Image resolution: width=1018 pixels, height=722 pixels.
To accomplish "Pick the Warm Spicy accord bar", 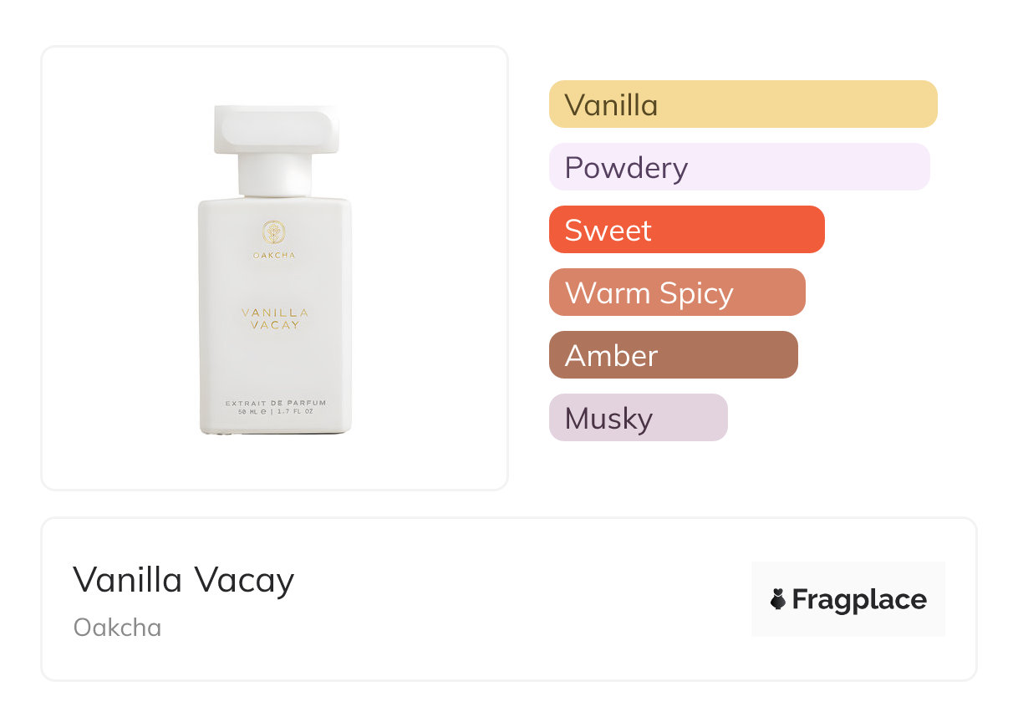I will [677, 292].
